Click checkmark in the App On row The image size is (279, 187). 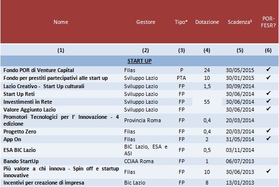(x=268, y=138)
